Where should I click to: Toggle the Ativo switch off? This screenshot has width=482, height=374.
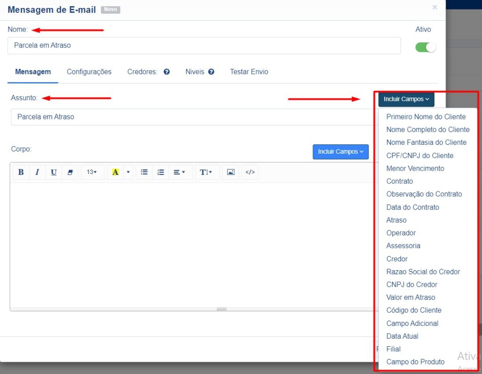pyautogui.click(x=426, y=47)
